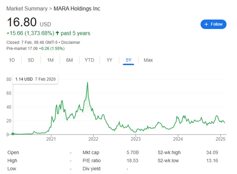Select the 5D time range tab
237x174 pixels.
(x=31, y=60)
